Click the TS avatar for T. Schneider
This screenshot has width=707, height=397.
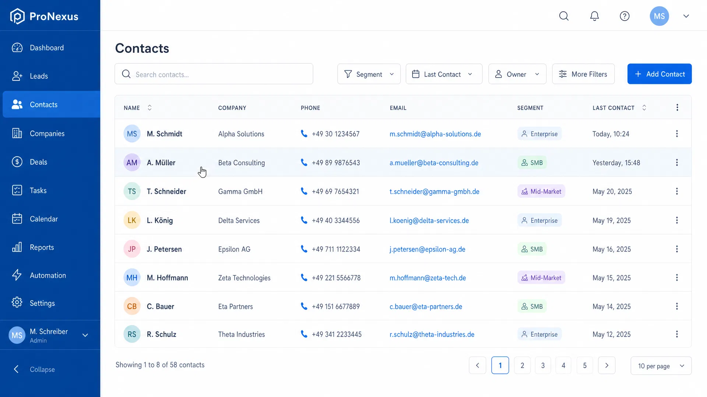(132, 191)
